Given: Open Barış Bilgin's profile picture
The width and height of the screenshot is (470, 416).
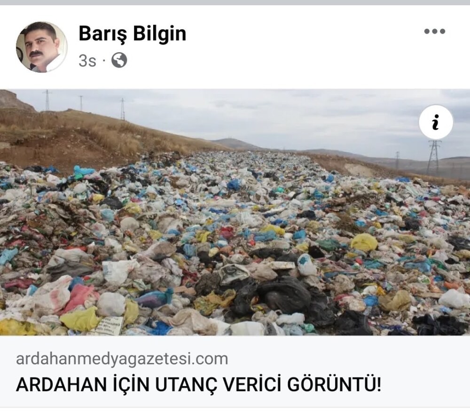Looking at the screenshot, I should [42, 47].
